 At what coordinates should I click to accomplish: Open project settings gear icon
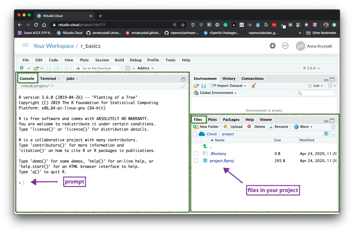[273, 46]
